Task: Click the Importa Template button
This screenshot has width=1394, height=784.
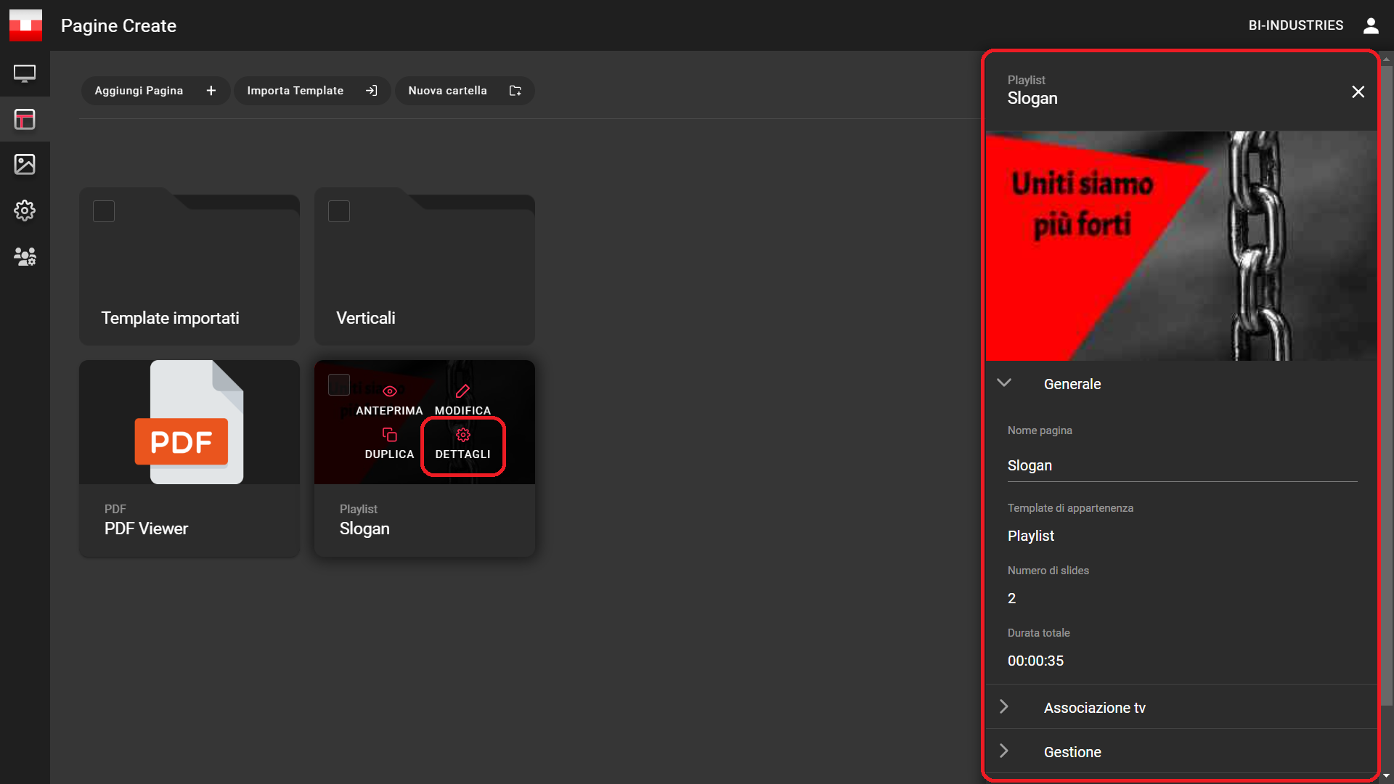Action: click(x=312, y=91)
